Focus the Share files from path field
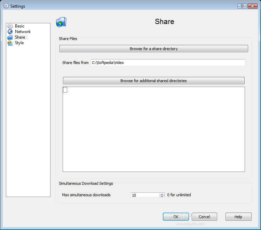The width and height of the screenshot is (261, 230). coord(168,63)
